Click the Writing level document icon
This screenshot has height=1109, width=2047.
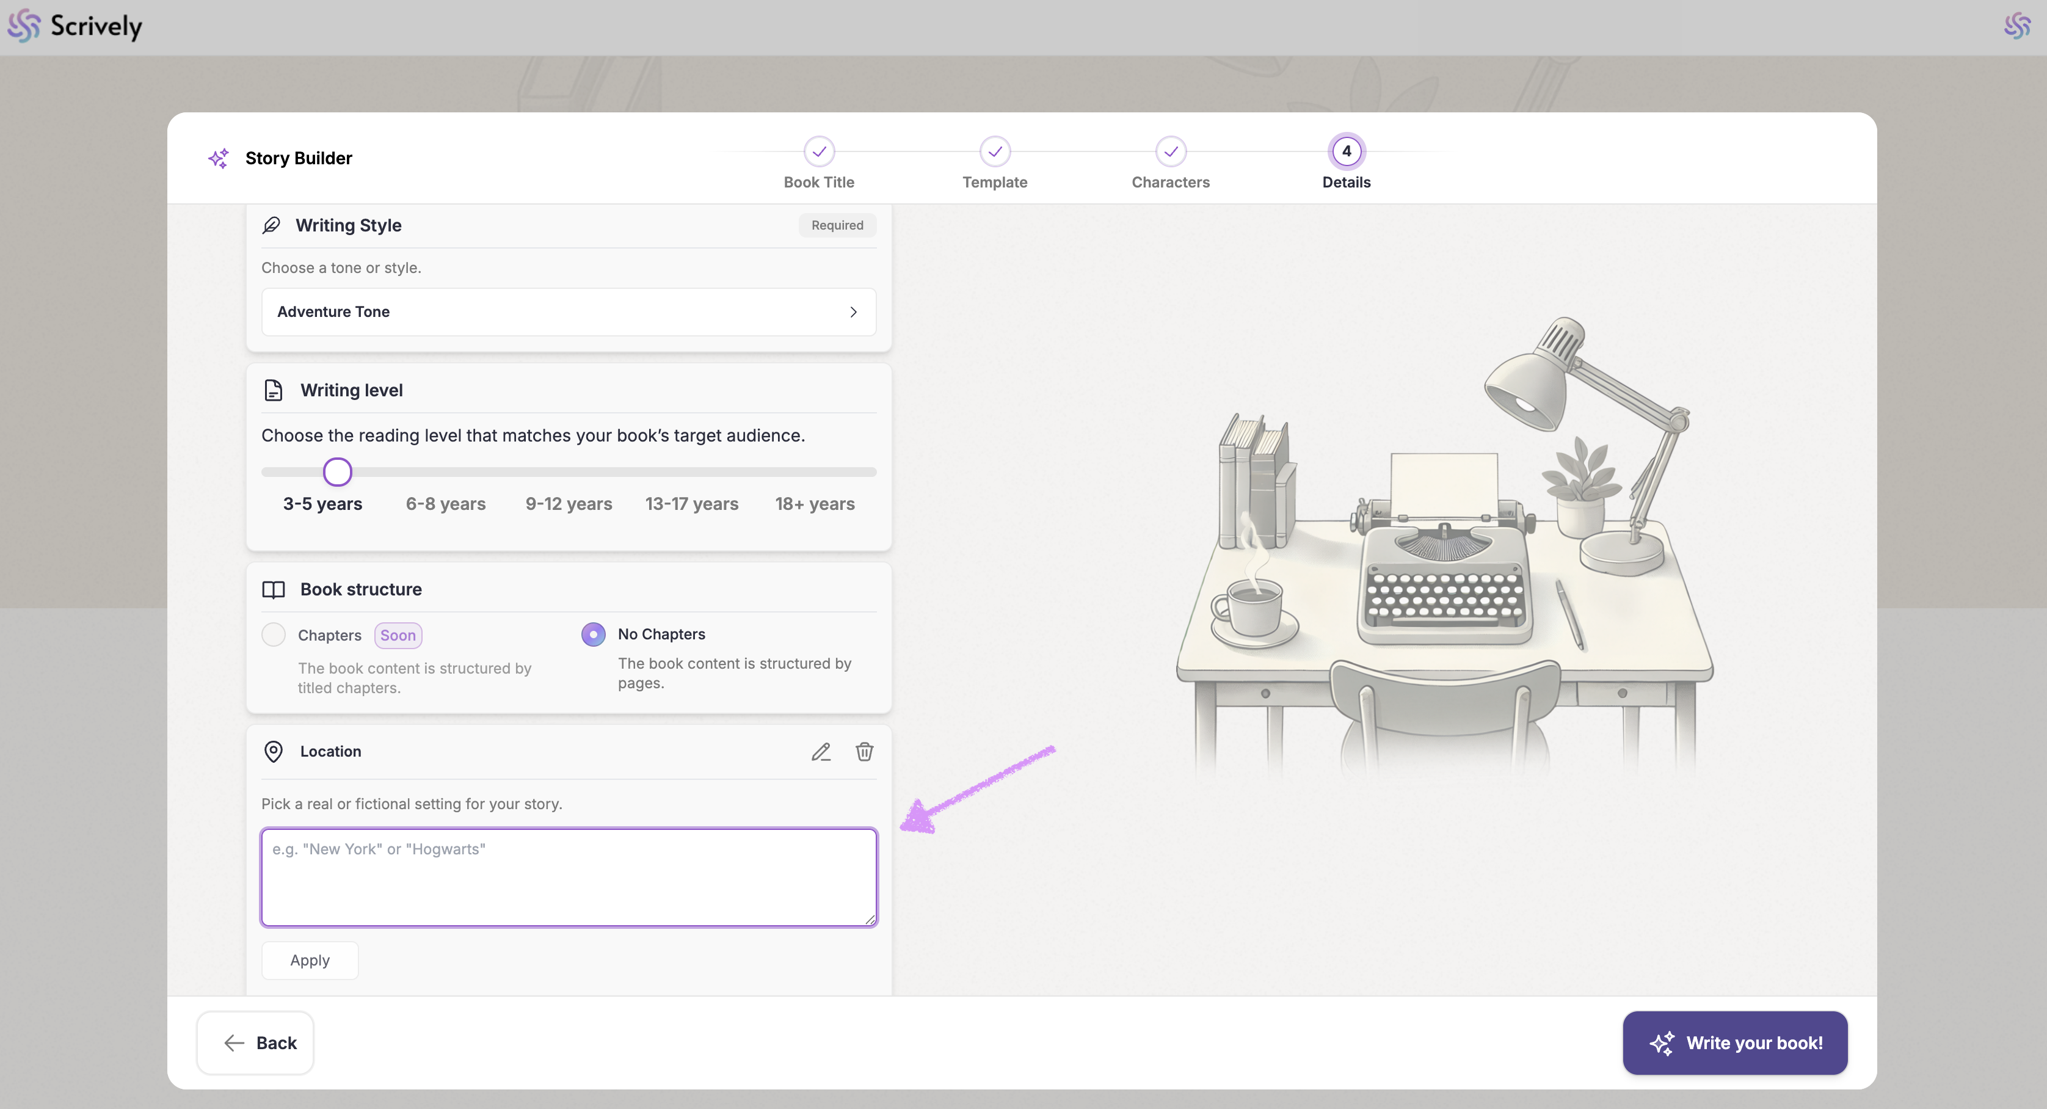[274, 390]
